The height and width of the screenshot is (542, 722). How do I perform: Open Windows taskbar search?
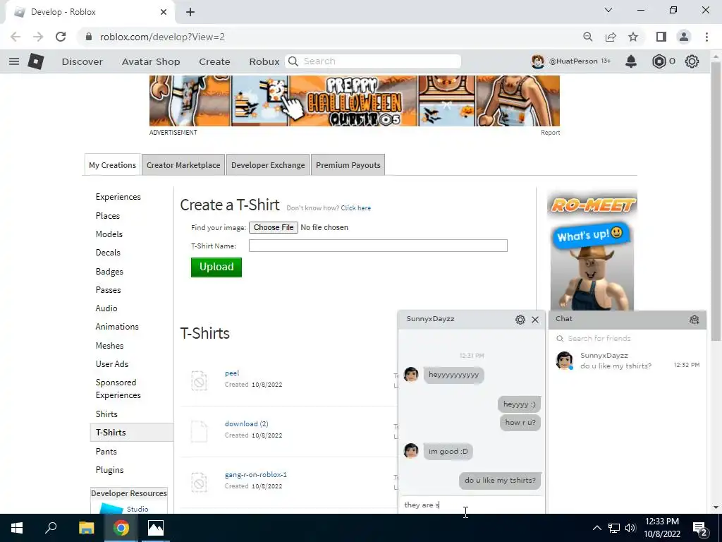51,528
